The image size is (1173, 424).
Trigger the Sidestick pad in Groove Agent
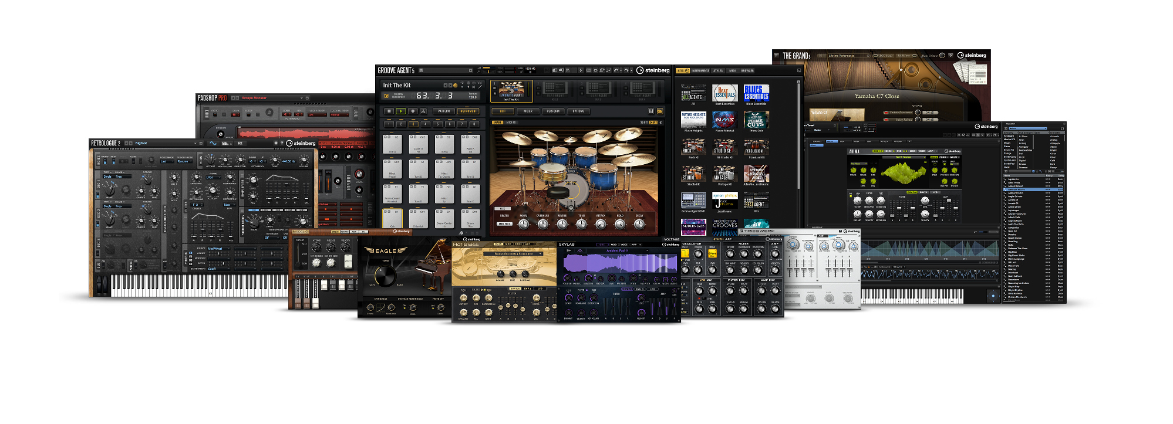(x=419, y=219)
